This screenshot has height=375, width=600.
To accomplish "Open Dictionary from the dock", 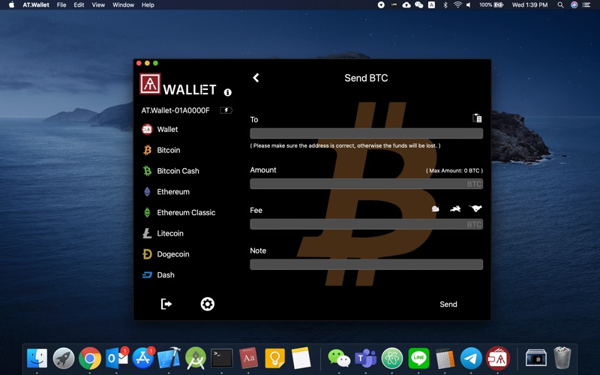I will (x=248, y=358).
